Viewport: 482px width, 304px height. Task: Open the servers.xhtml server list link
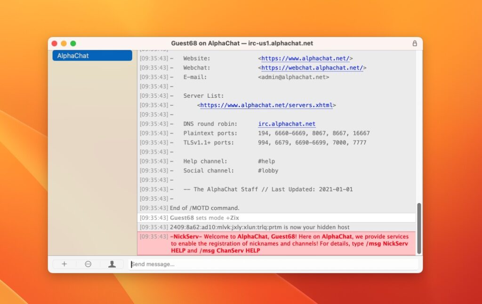pos(266,105)
